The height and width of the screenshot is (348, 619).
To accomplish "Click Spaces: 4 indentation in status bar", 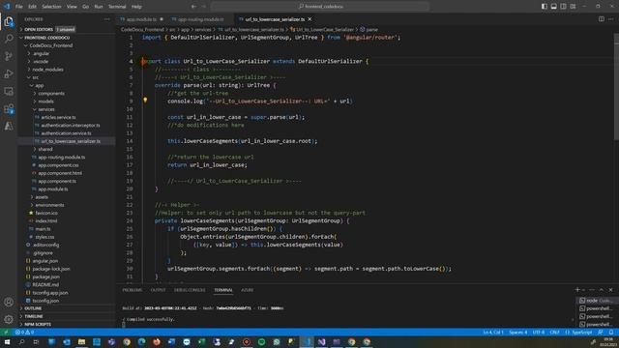I will click(x=518, y=333).
